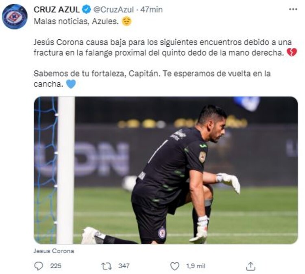Open the @CruzAzul handle link
Screen dimensions: 305x274
pyautogui.click(x=113, y=9)
